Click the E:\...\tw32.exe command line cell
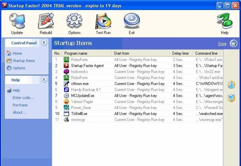 (x=208, y=72)
